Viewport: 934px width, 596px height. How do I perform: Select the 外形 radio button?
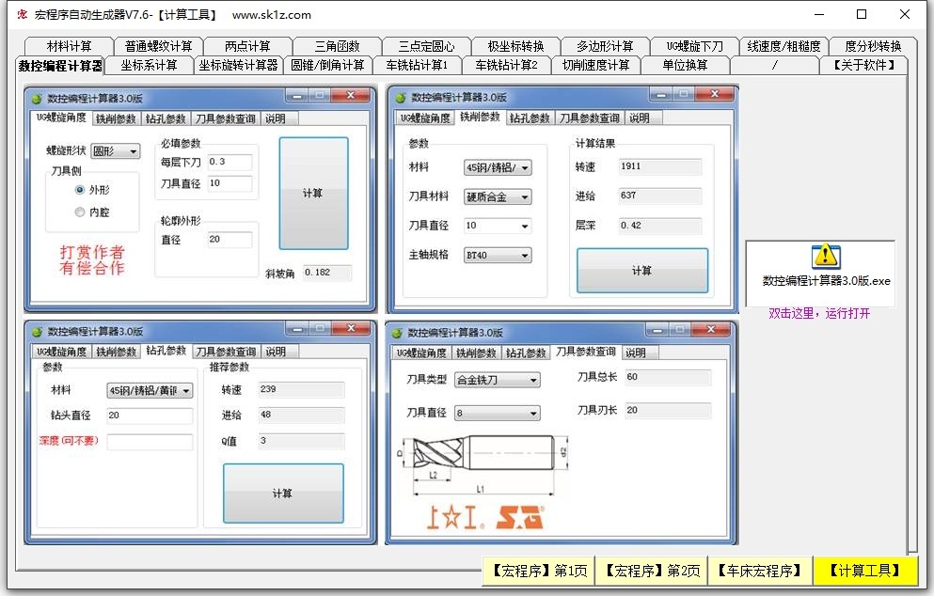79,190
